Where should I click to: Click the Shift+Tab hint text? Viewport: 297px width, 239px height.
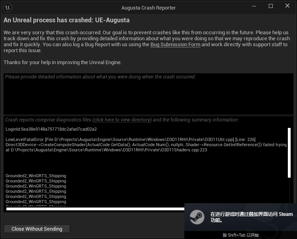point(240,235)
